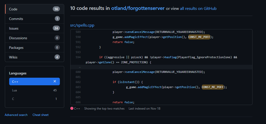Open the Code results tab

tap(35, 9)
